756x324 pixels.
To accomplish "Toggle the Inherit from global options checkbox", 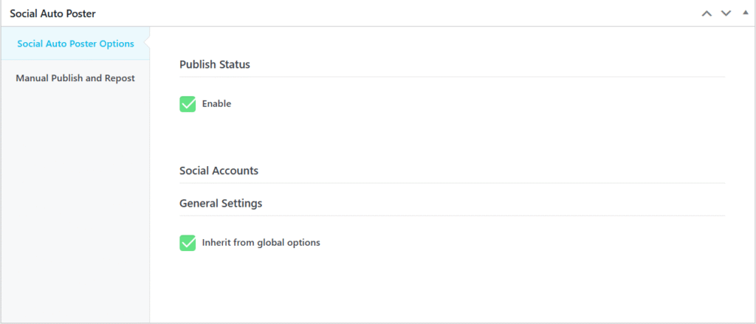I will click(x=188, y=243).
